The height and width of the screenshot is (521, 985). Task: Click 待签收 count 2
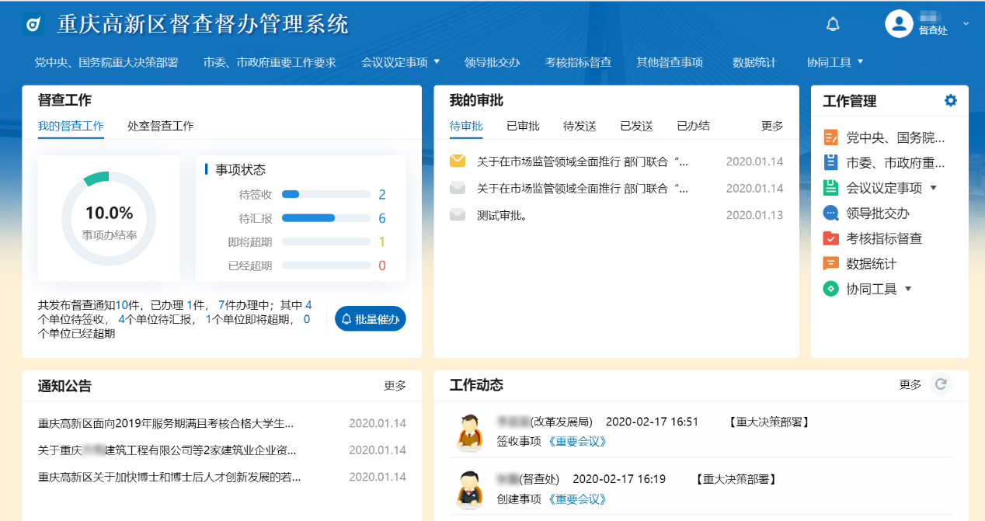(382, 194)
